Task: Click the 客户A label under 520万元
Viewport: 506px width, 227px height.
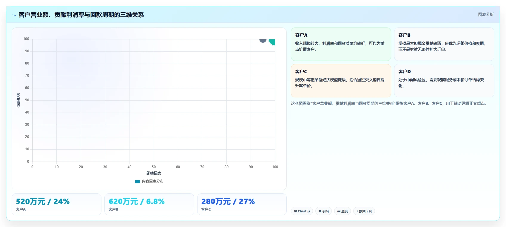Action: [x=21, y=209]
